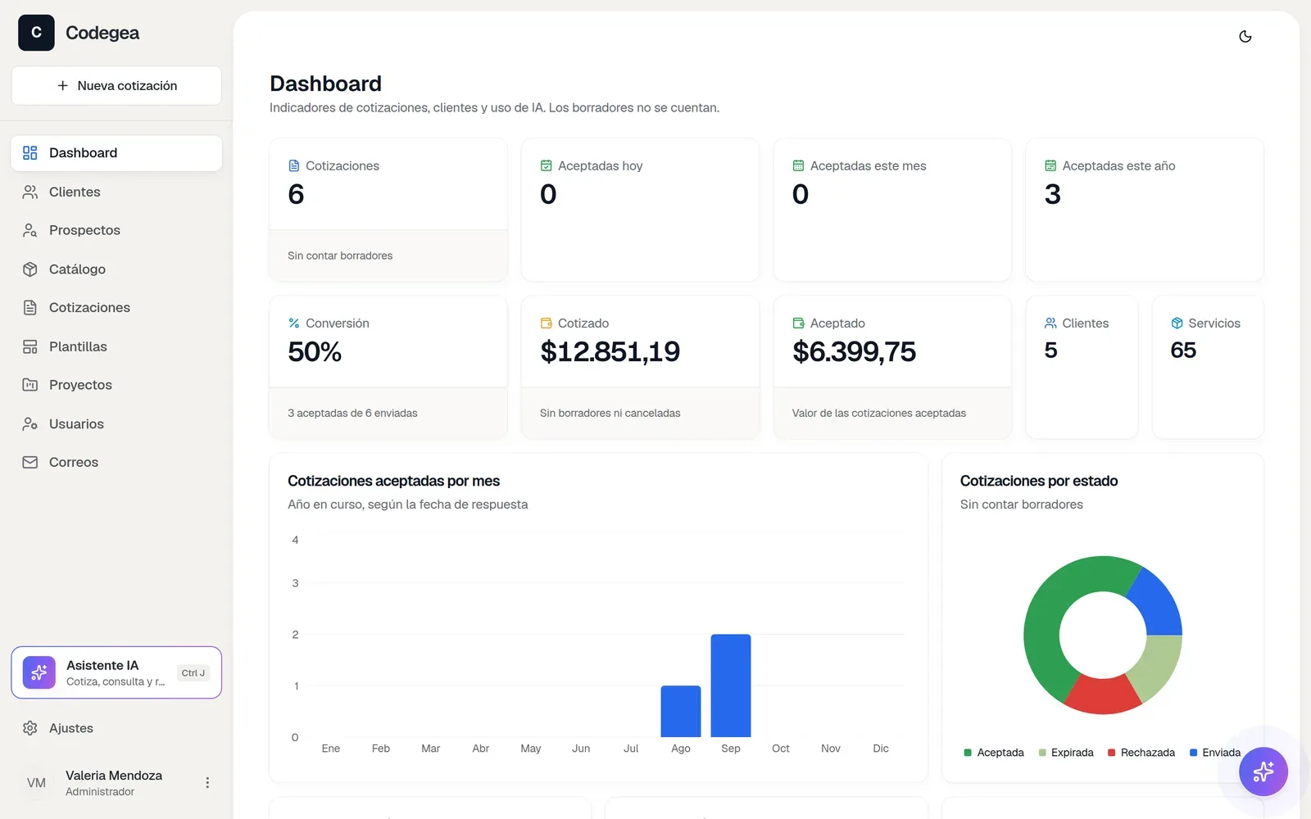Click the Ago bar in chart
Screen dimensions: 1311x819
(681, 712)
